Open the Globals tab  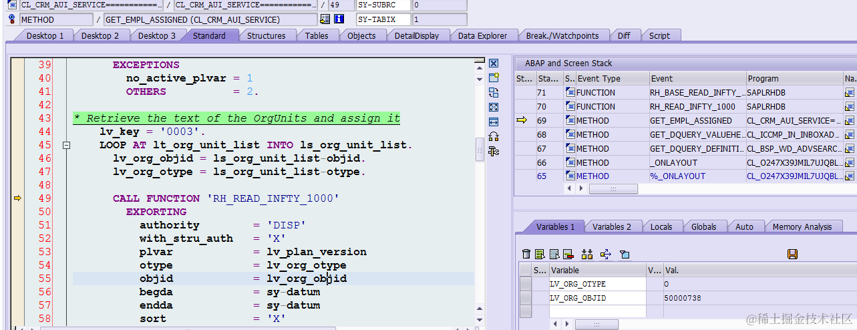703,227
